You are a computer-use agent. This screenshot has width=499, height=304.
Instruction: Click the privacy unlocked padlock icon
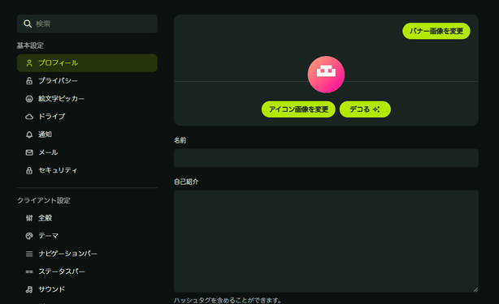29,81
